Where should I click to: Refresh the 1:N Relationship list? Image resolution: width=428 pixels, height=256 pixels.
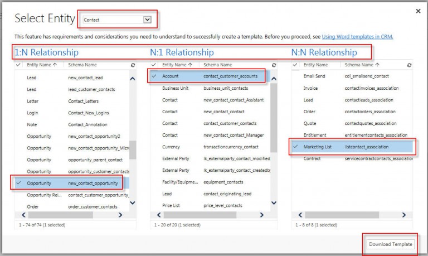click(133, 65)
